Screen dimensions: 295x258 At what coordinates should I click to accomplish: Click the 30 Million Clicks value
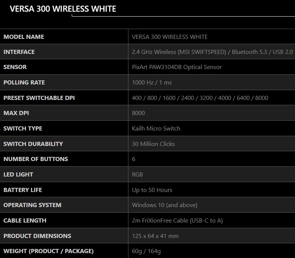click(x=153, y=144)
